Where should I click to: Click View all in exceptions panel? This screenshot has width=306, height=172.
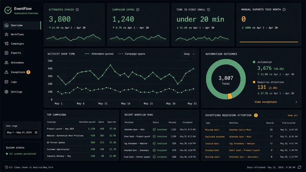tap(292, 115)
